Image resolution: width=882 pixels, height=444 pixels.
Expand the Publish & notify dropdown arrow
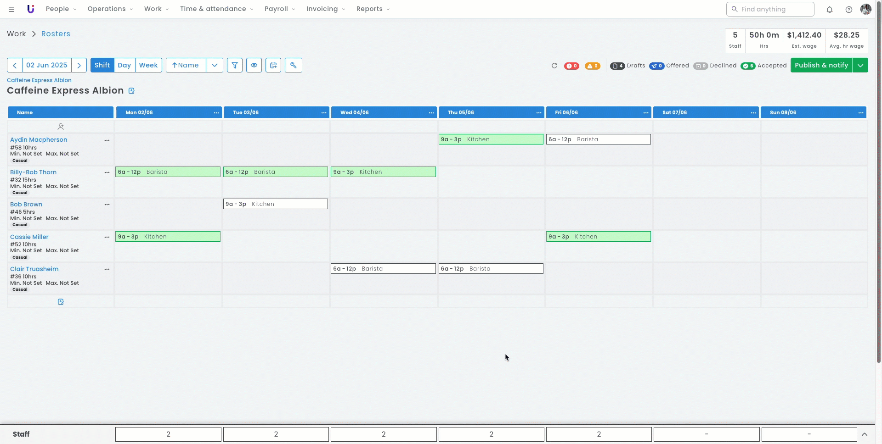point(860,65)
